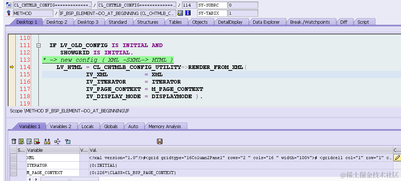Click the horizontal scrollbar thumb under variables table
Viewport: 401px width, 181px height.
coord(69,179)
